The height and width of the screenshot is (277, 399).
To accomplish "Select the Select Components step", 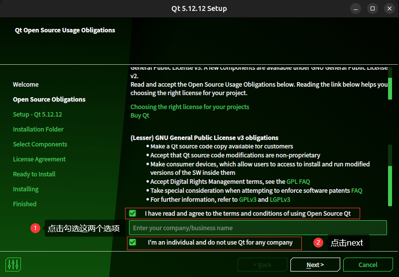I will 40,144.
